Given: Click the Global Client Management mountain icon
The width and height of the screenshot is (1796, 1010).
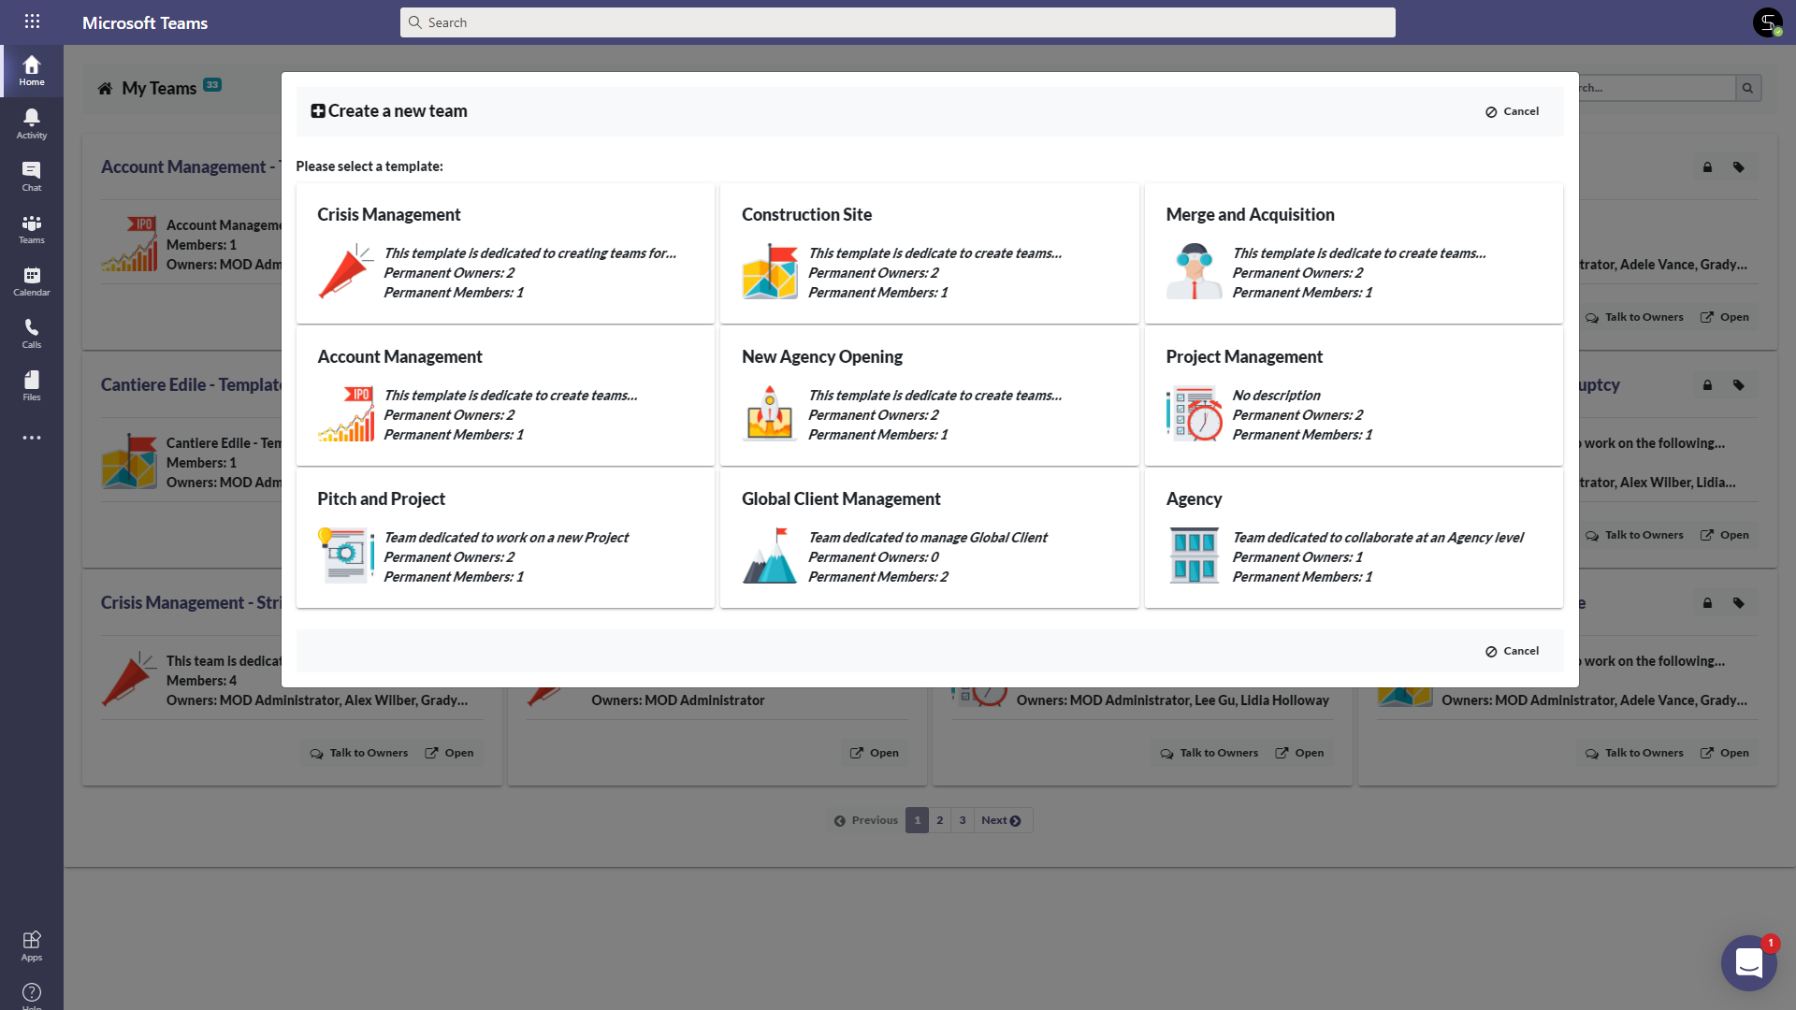Looking at the screenshot, I should click(x=770, y=555).
